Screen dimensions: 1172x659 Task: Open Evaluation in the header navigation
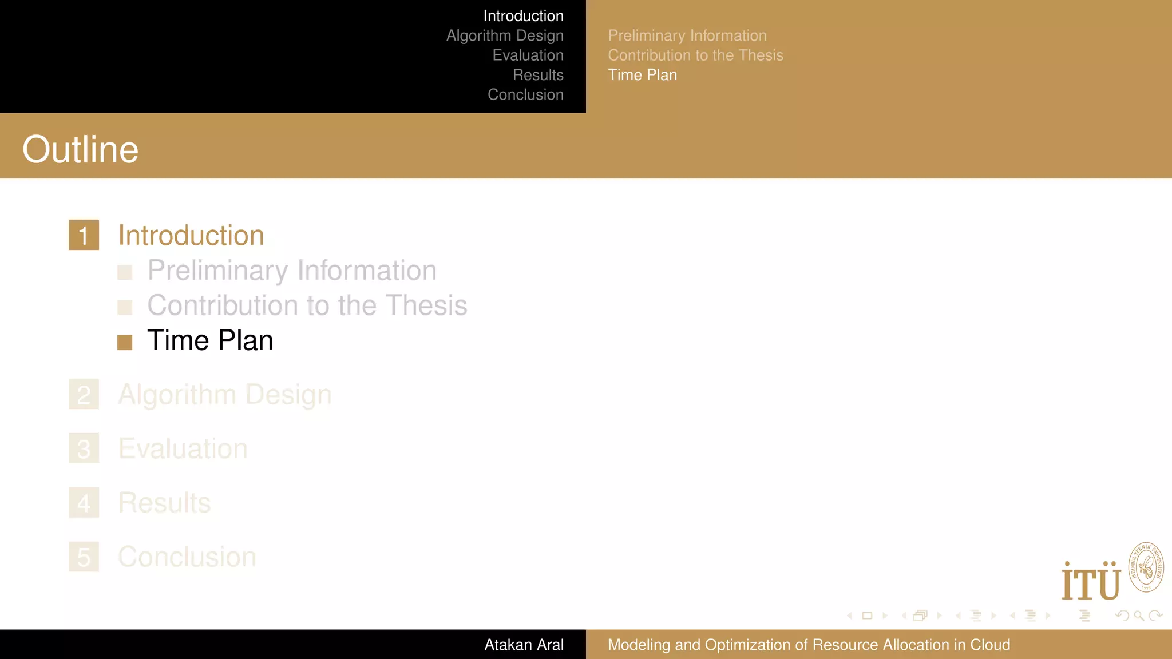click(x=528, y=55)
